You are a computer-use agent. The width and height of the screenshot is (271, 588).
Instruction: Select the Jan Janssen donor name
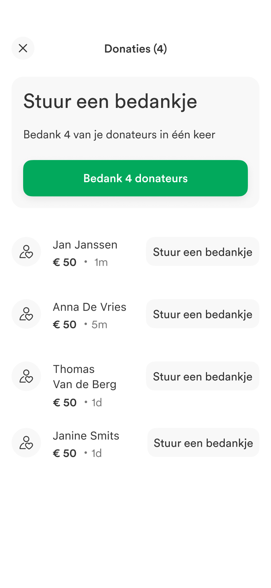click(85, 245)
